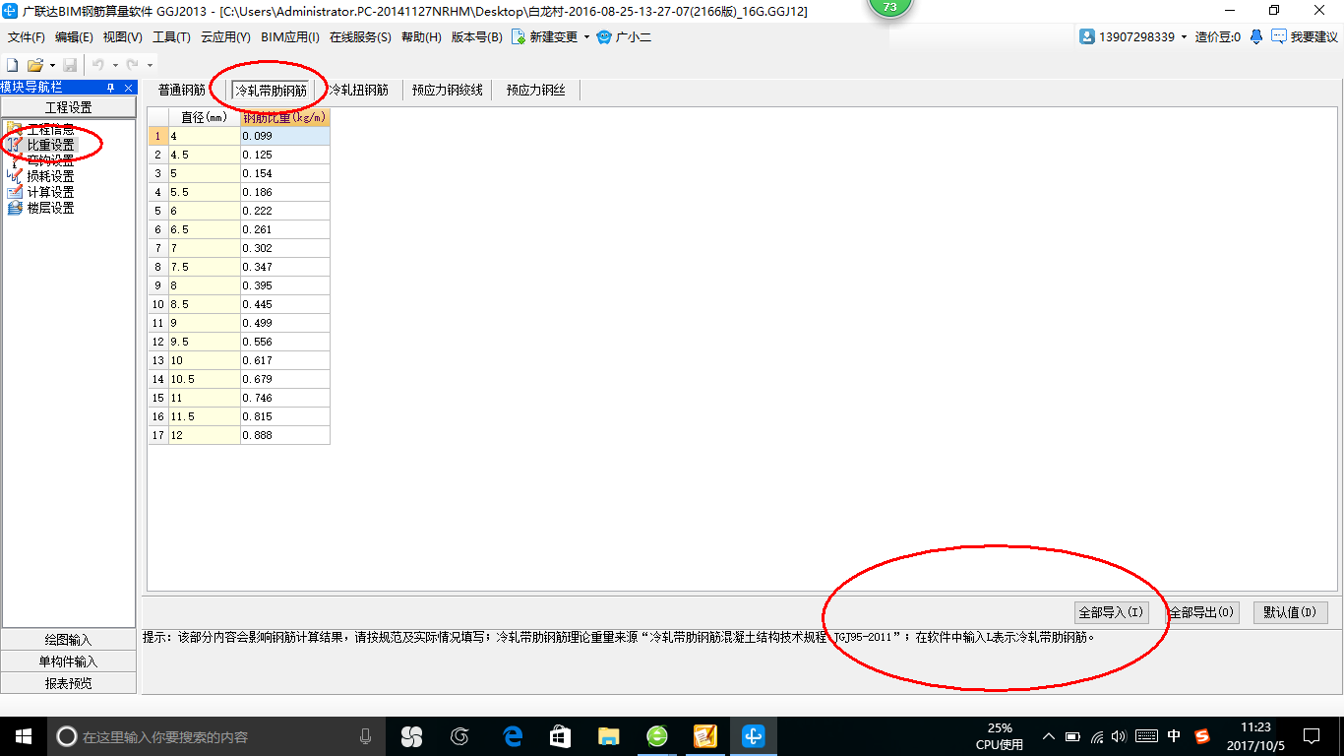
Task: Switch to the 普通钢筋 tab
Action: point(182,90)
